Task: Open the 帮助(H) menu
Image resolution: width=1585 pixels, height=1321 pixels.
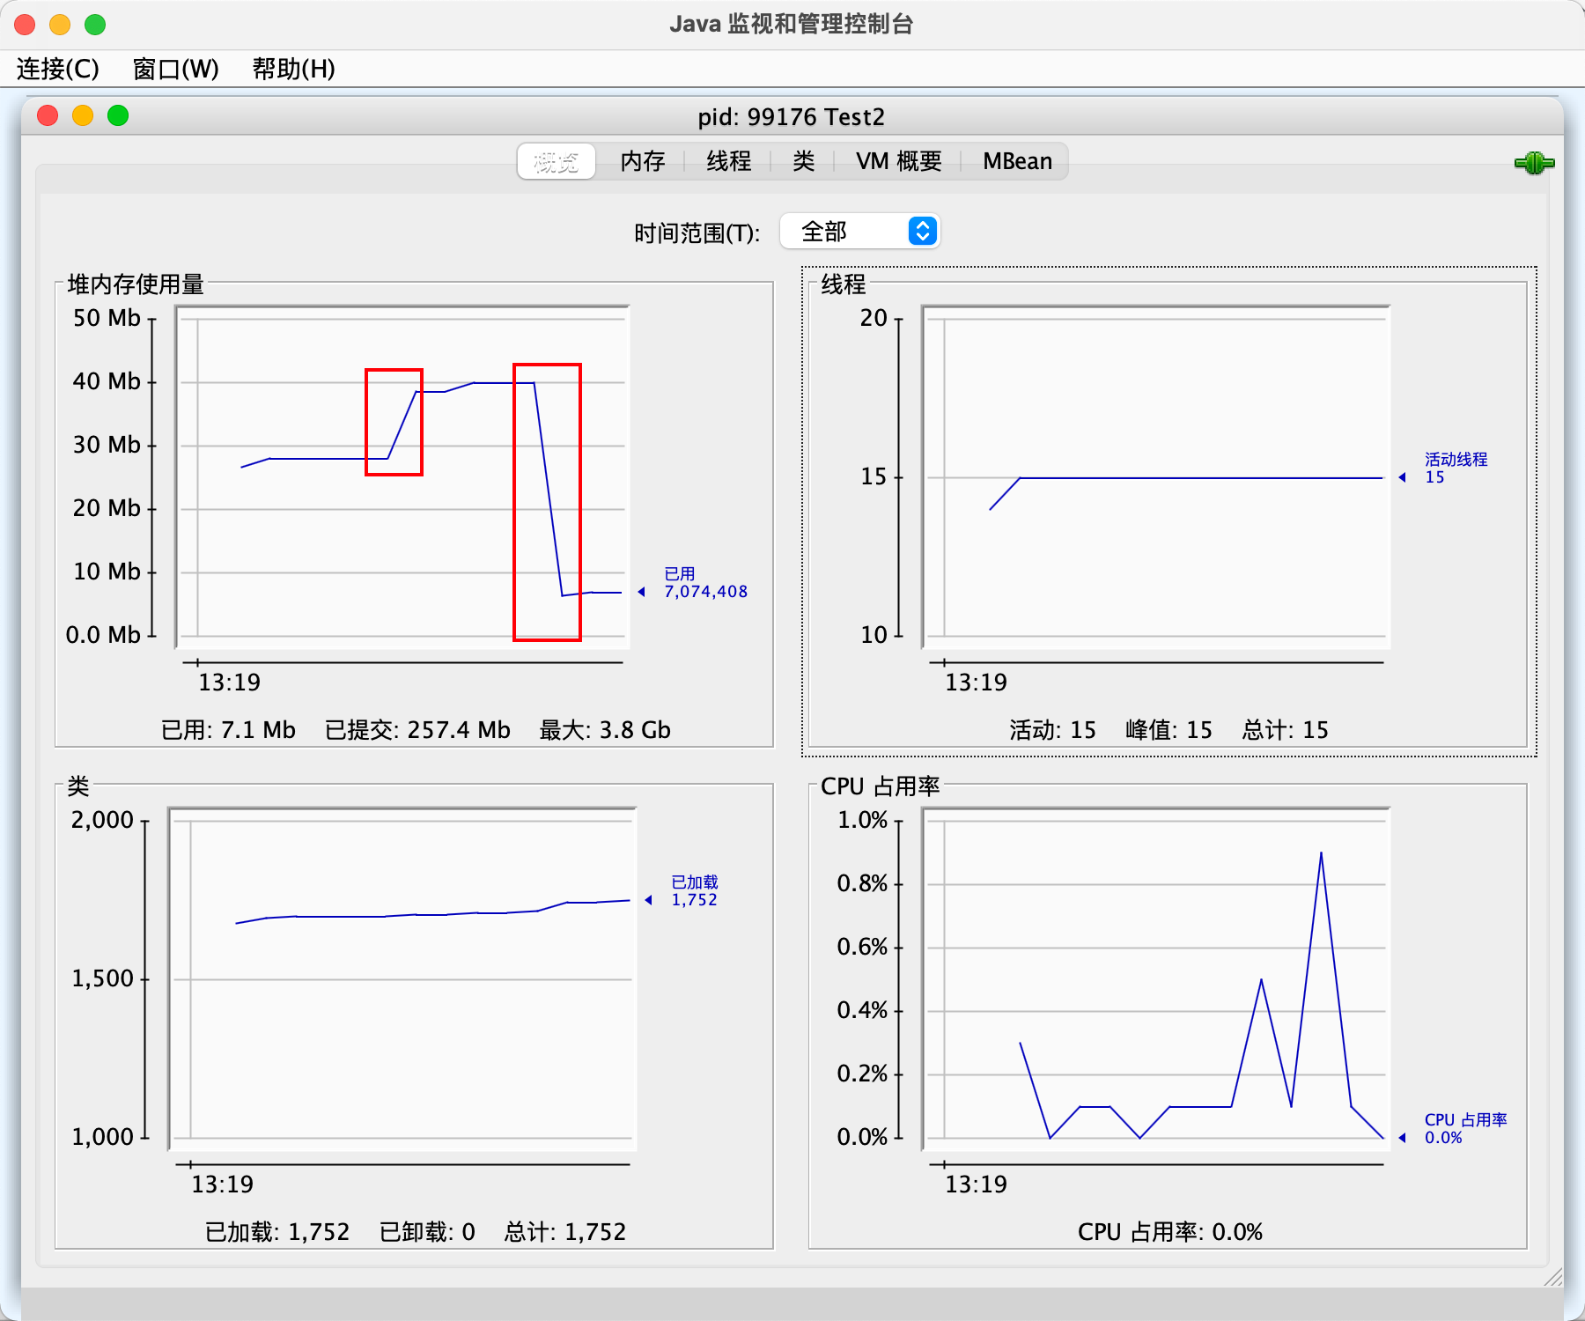Action: (x=293, y=69)
